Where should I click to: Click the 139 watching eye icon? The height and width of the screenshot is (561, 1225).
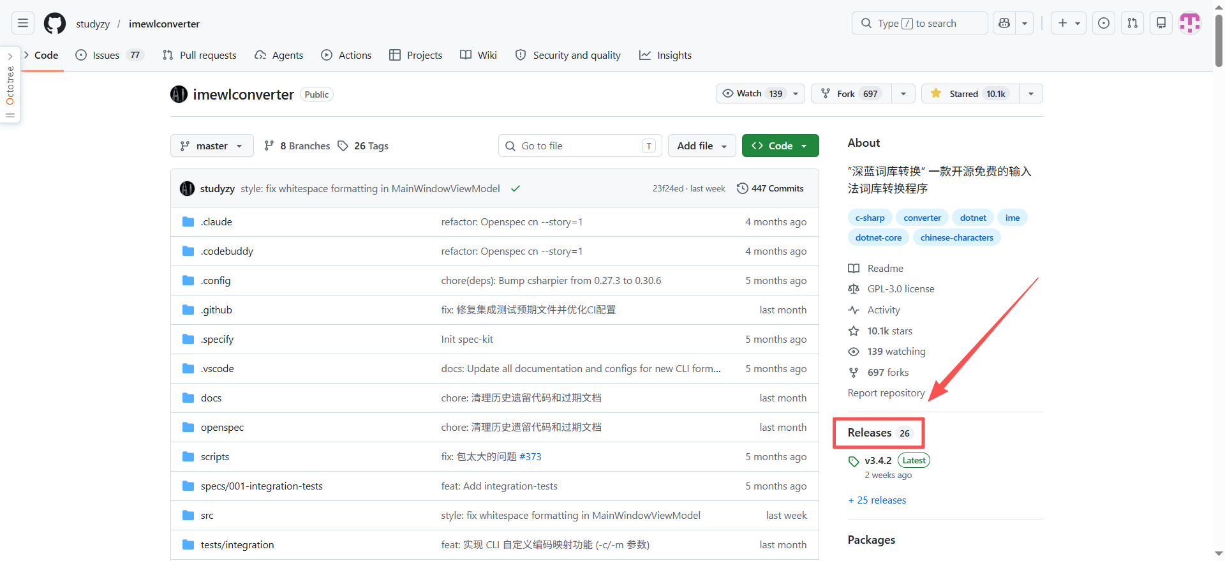coord(854,352)
